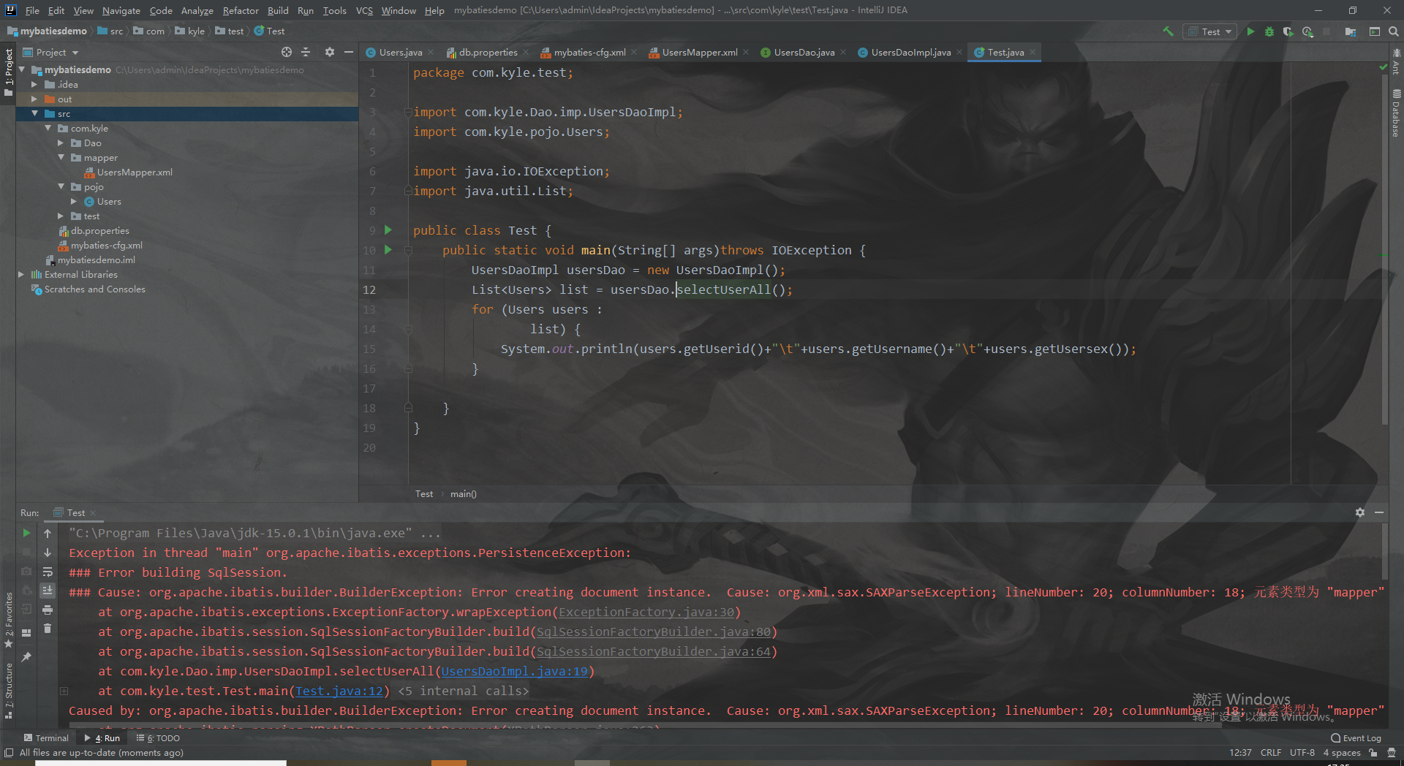Select db.properties in project tree
The height and width of the screenshot is (766, 1404).
tap(99, 231)
